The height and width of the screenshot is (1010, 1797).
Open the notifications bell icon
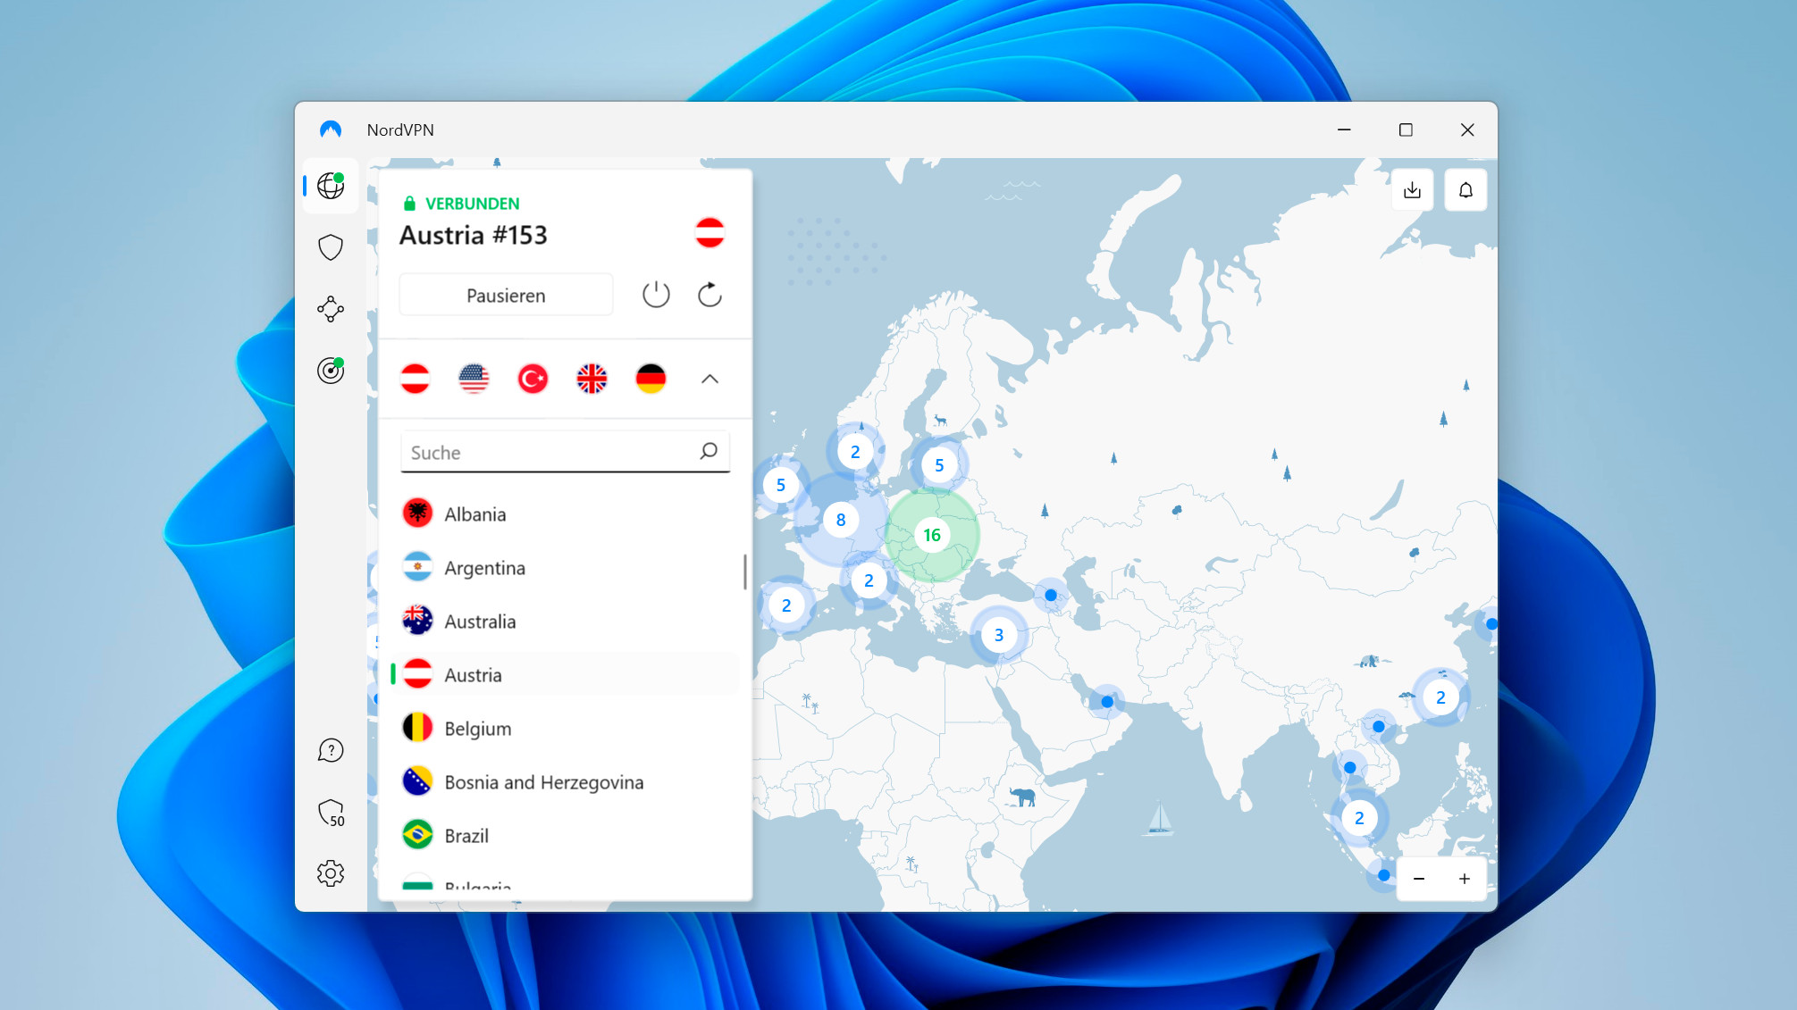tap(1465, 190)
